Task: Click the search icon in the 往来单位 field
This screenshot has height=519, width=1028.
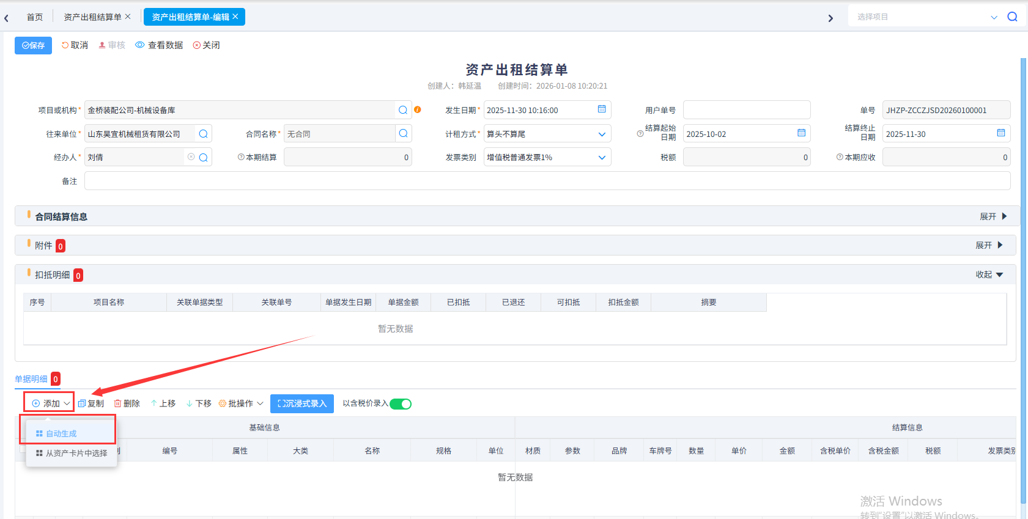Action: click(204, 134)
